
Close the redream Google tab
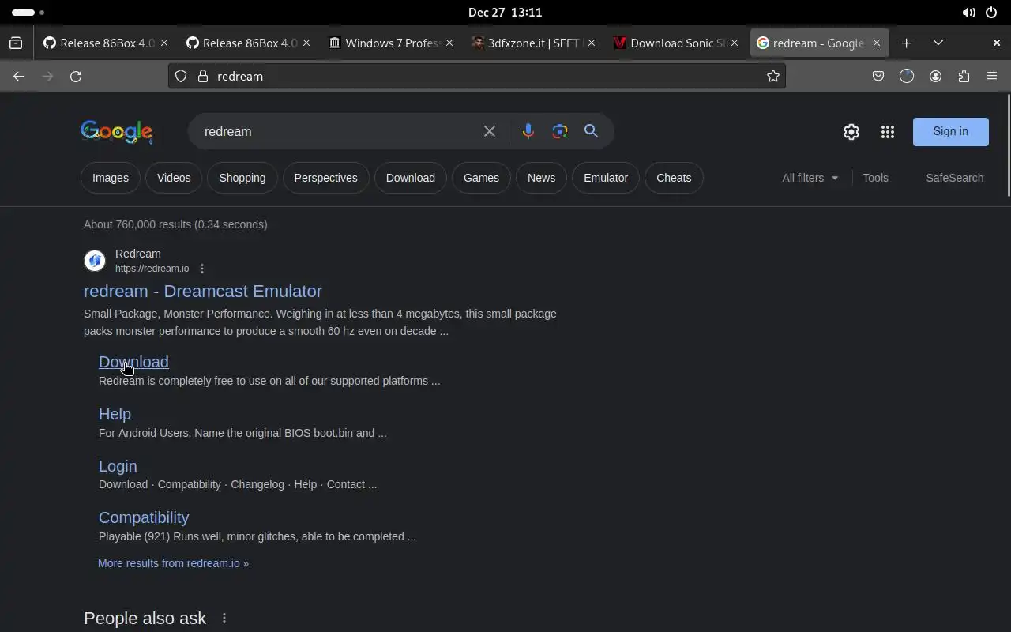(x=876, y=43)
